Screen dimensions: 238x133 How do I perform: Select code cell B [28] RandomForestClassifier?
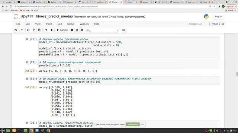[129, 47]
